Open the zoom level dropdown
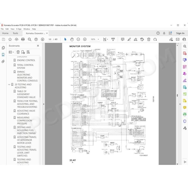Image resolution: width=188 pixels, height=188 pixels. (99, 39)
